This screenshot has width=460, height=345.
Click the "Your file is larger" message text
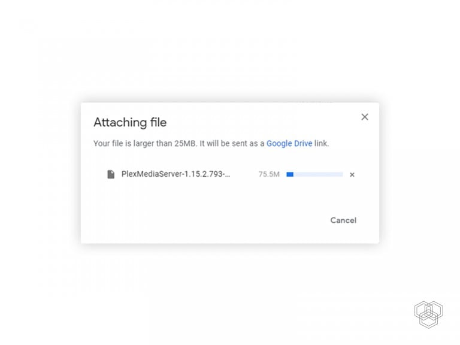[211, 144]
